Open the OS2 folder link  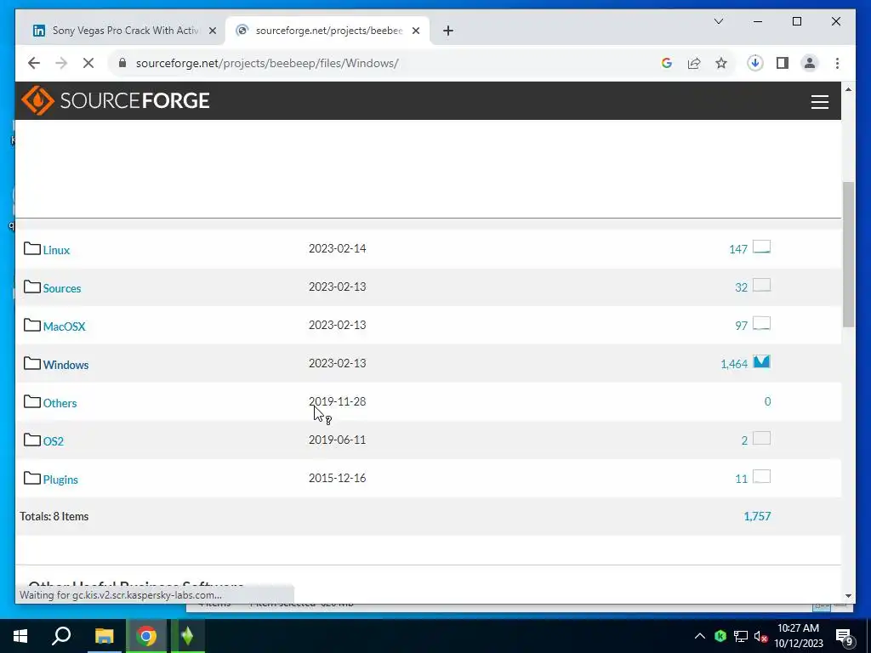tap(54, 442)
